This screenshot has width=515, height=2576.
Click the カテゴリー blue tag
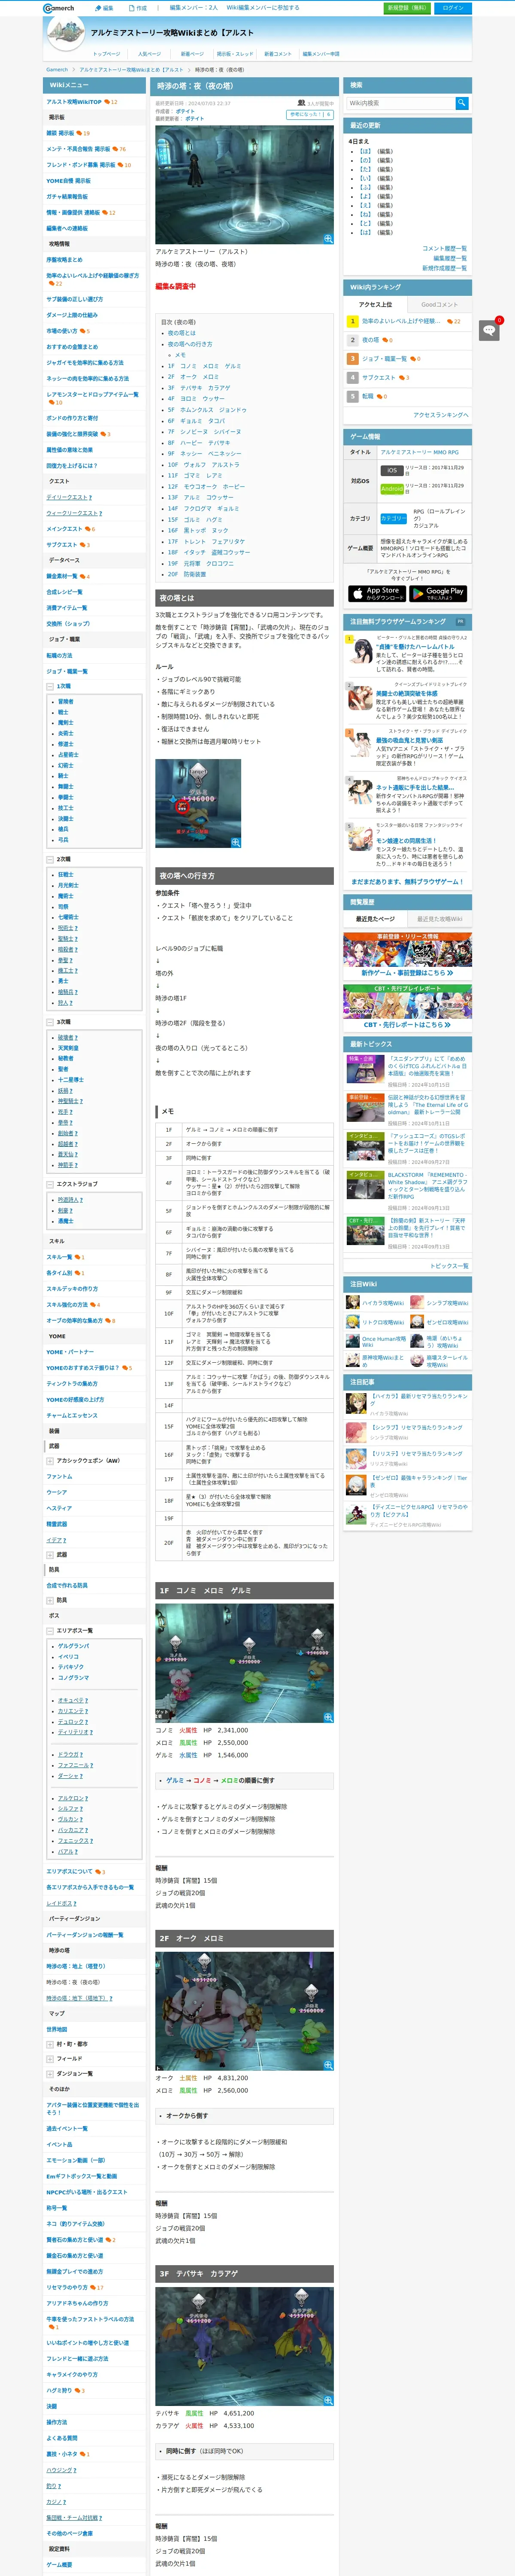[x=394, y=518]
